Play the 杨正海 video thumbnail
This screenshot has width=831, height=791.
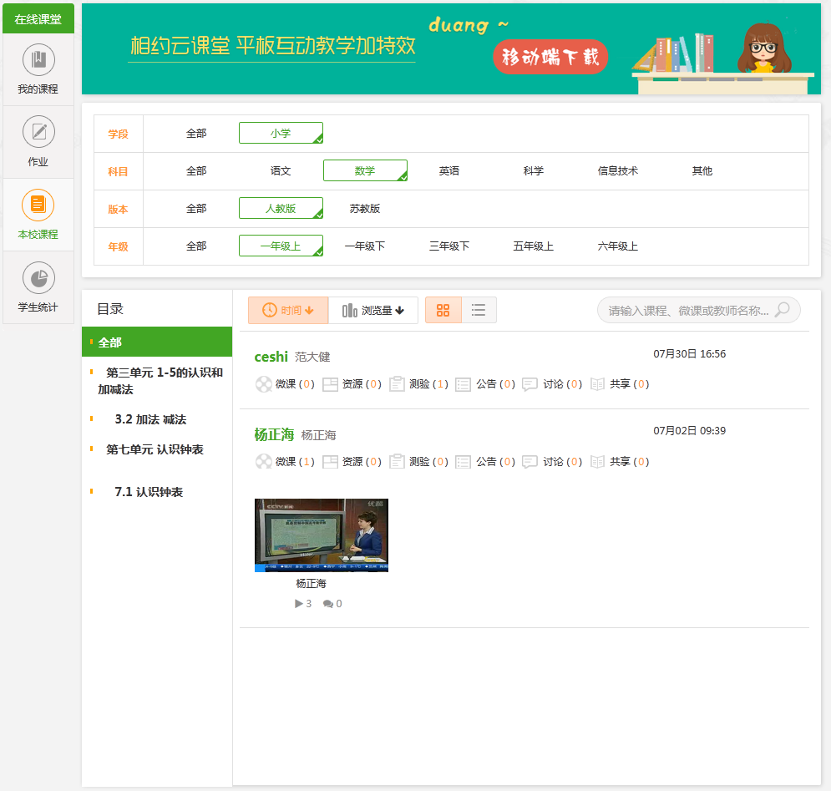(x=322, y=535)
